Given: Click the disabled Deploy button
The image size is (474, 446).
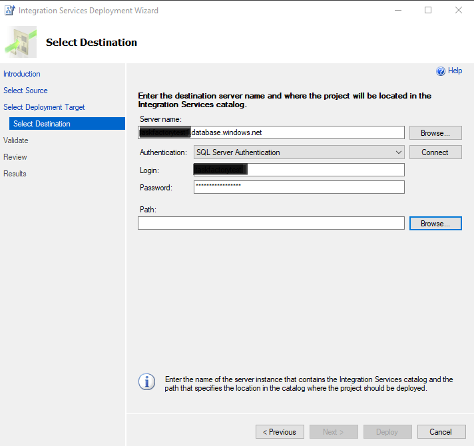Looking at the screenshot, I should tap(388, 432).
